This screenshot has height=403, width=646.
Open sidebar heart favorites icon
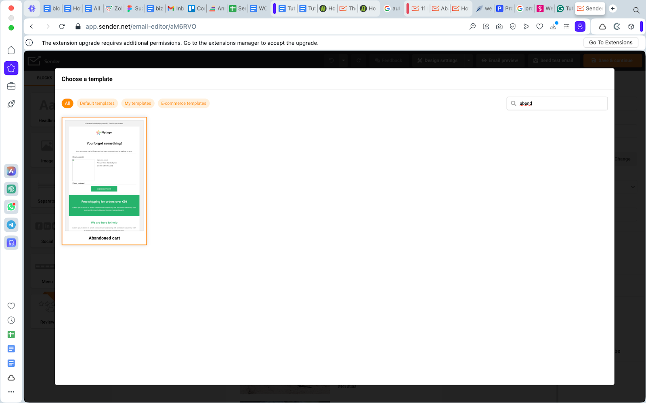tap(11, 306)
